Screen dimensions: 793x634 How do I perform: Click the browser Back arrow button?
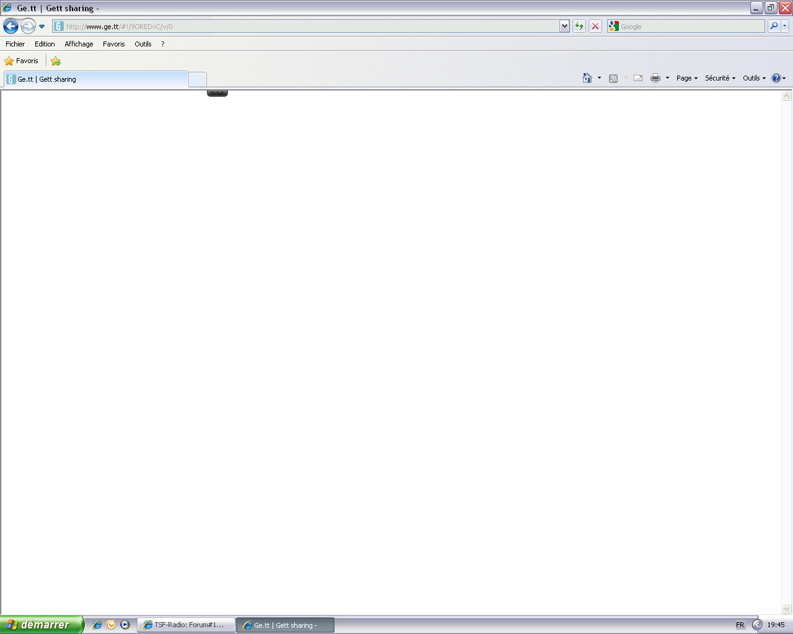[11, 26]
